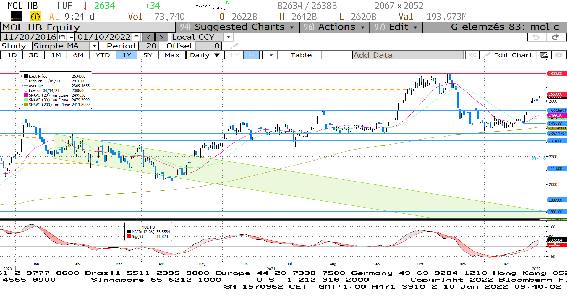
Task: Click the last price 2634 quote
Action: click(104, 6)
